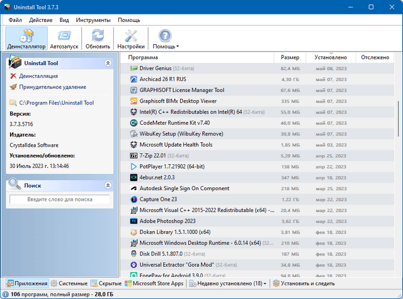Switch to the Системные tab

(69, 284)
